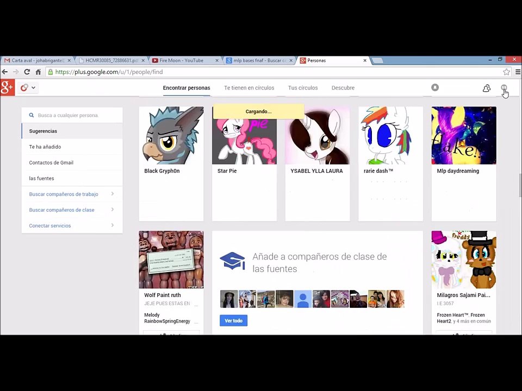Screen dimensions: 522x391
Task: Click the name Star Pie
Action: coord(227,171)
